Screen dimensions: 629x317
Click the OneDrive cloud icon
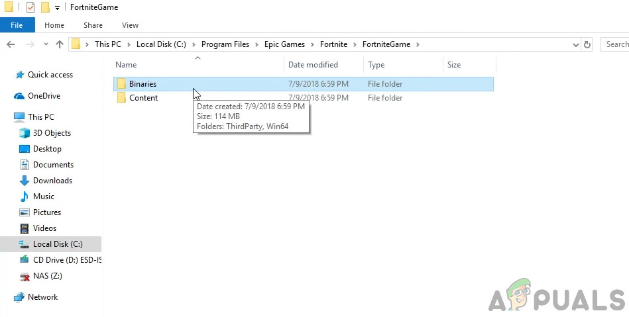tap(19, 96)
